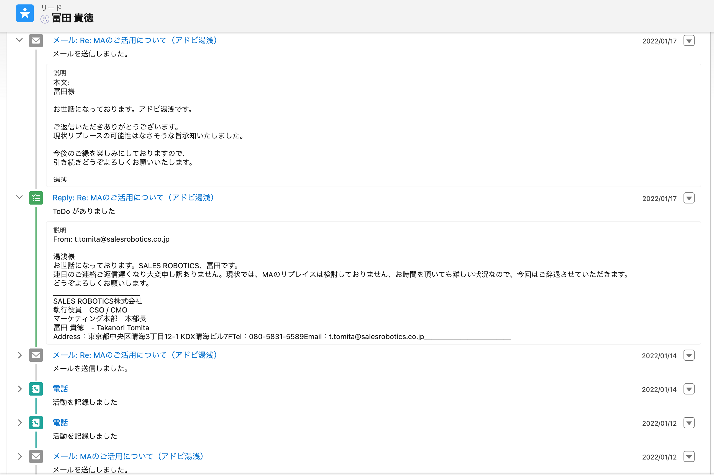714x475 pixels.
Task: Click phone icon for 2022/01/12 call
Action: pos(36,423)
